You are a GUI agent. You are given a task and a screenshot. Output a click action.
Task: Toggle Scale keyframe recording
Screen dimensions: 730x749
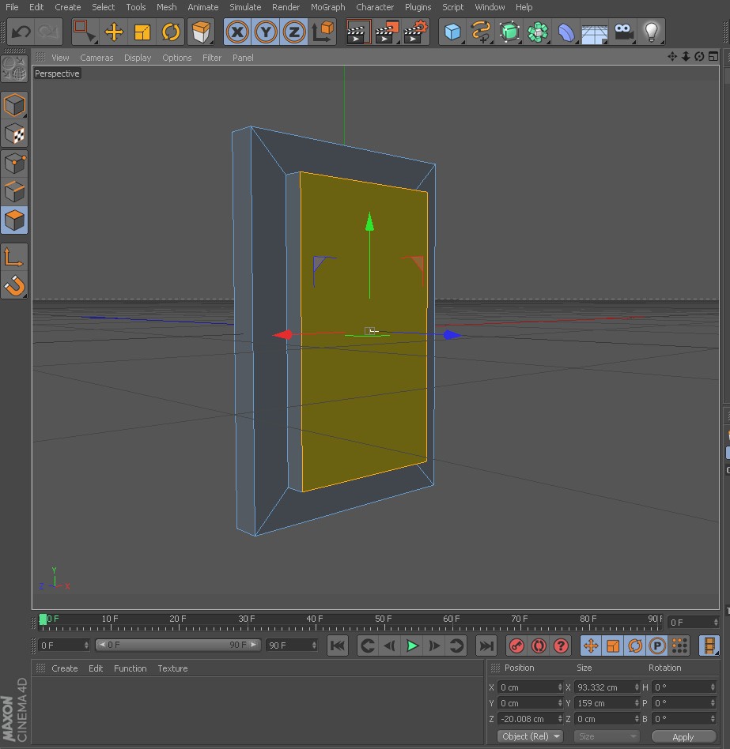tap(613, 646)
